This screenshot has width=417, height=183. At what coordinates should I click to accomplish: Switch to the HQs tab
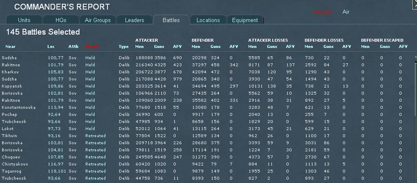tap(61, 20)
